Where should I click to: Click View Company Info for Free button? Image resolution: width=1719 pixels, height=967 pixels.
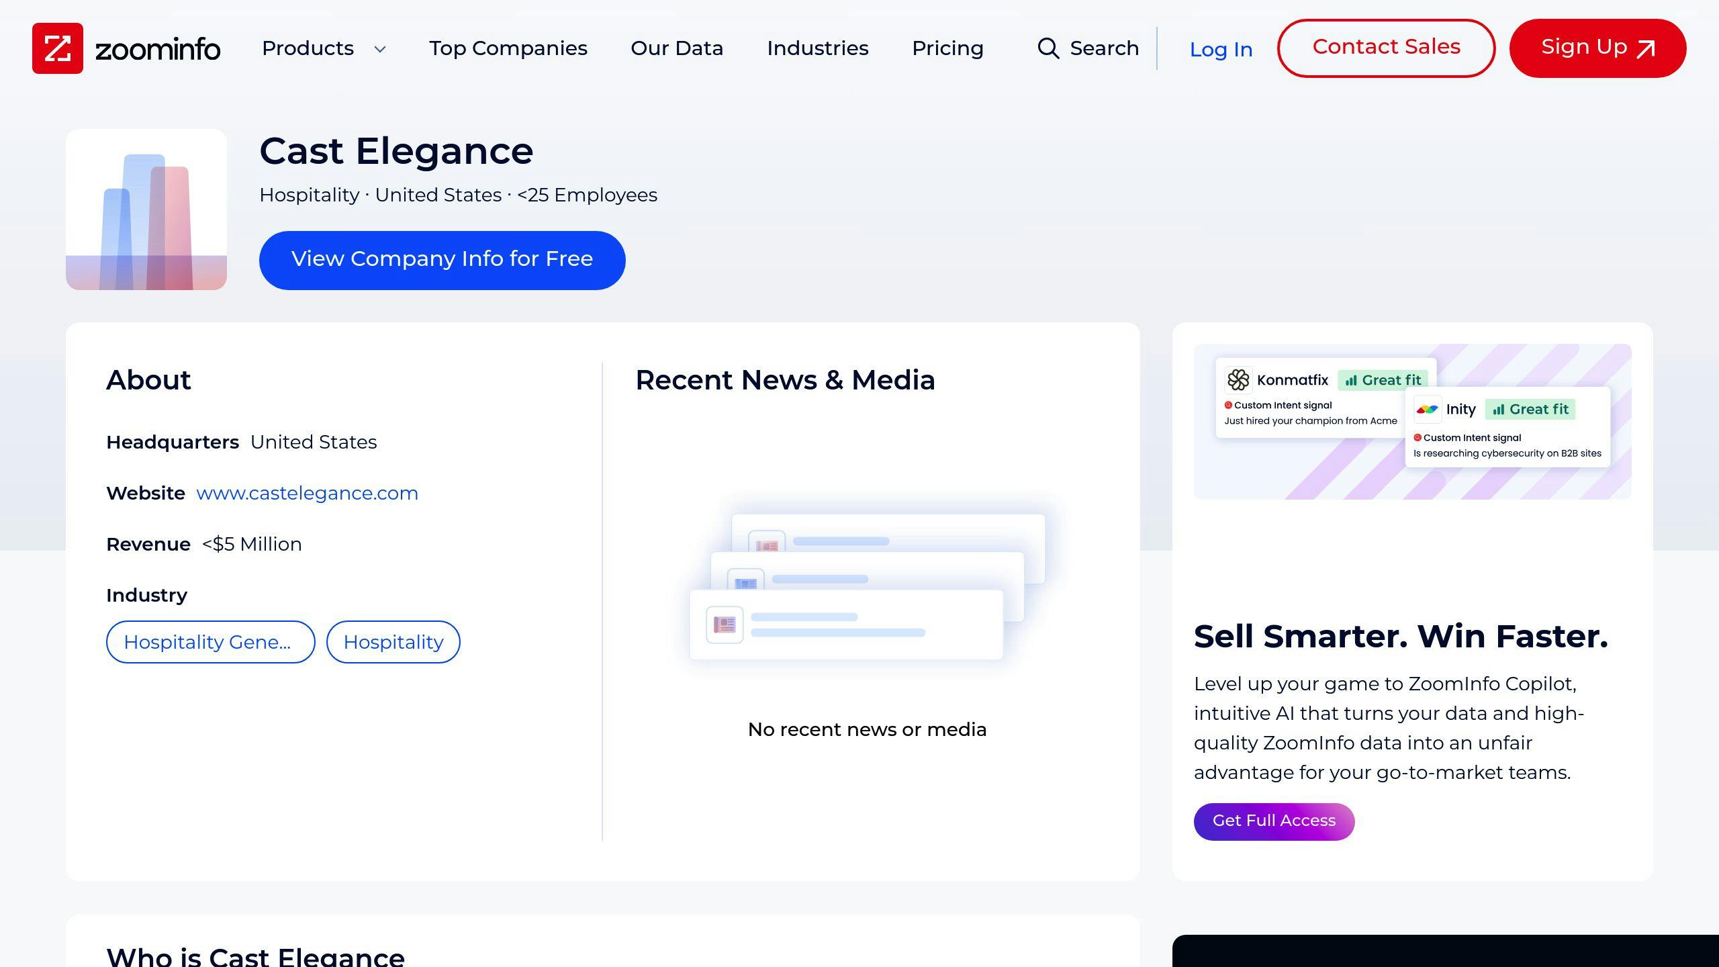[x=442, y=259]
